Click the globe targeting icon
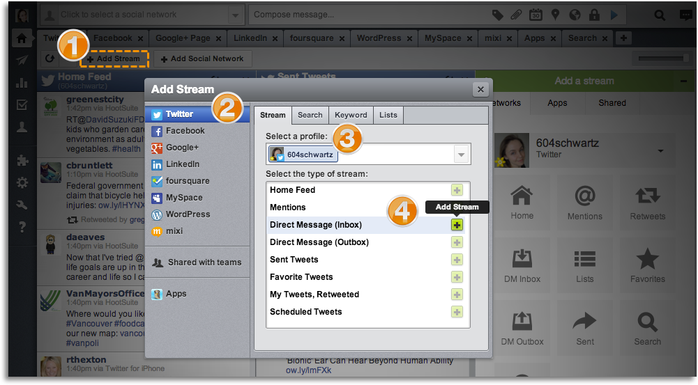Screen dimensions: 698x385 [575, 15]
